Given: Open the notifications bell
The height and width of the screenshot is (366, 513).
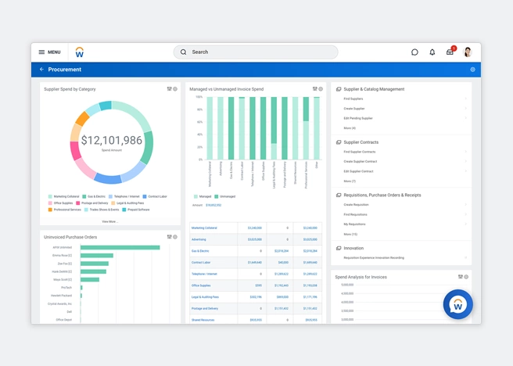Looking at the screenshot, I should [x=432, y=52].
